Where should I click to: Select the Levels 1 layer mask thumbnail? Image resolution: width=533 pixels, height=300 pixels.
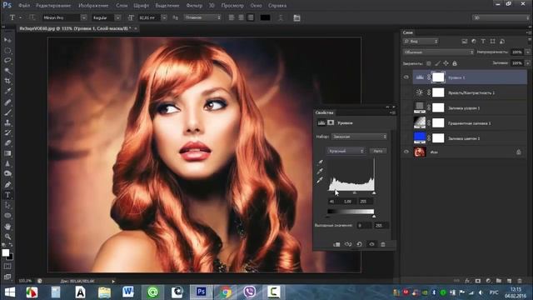pyautogui.click(x=438, y=77)
